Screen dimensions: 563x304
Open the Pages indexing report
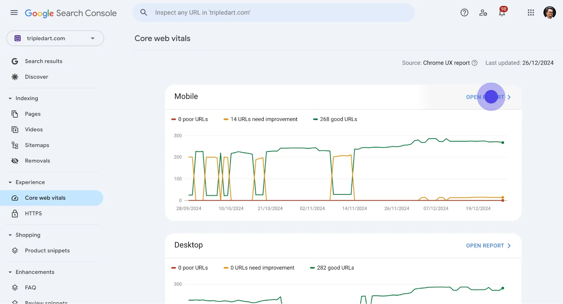pyautogui.click(x=33, y=114)
